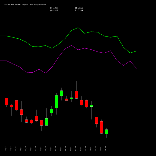Select the 16 Jul date label
Screen dimensions: 156x156
click(x=76, y=149)
